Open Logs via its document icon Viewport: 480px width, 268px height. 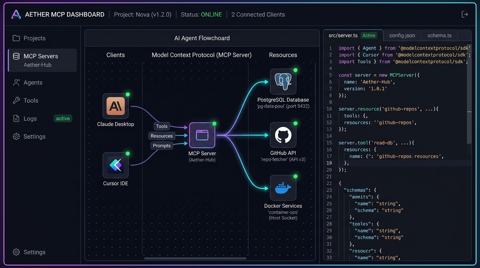coord(16,119)
